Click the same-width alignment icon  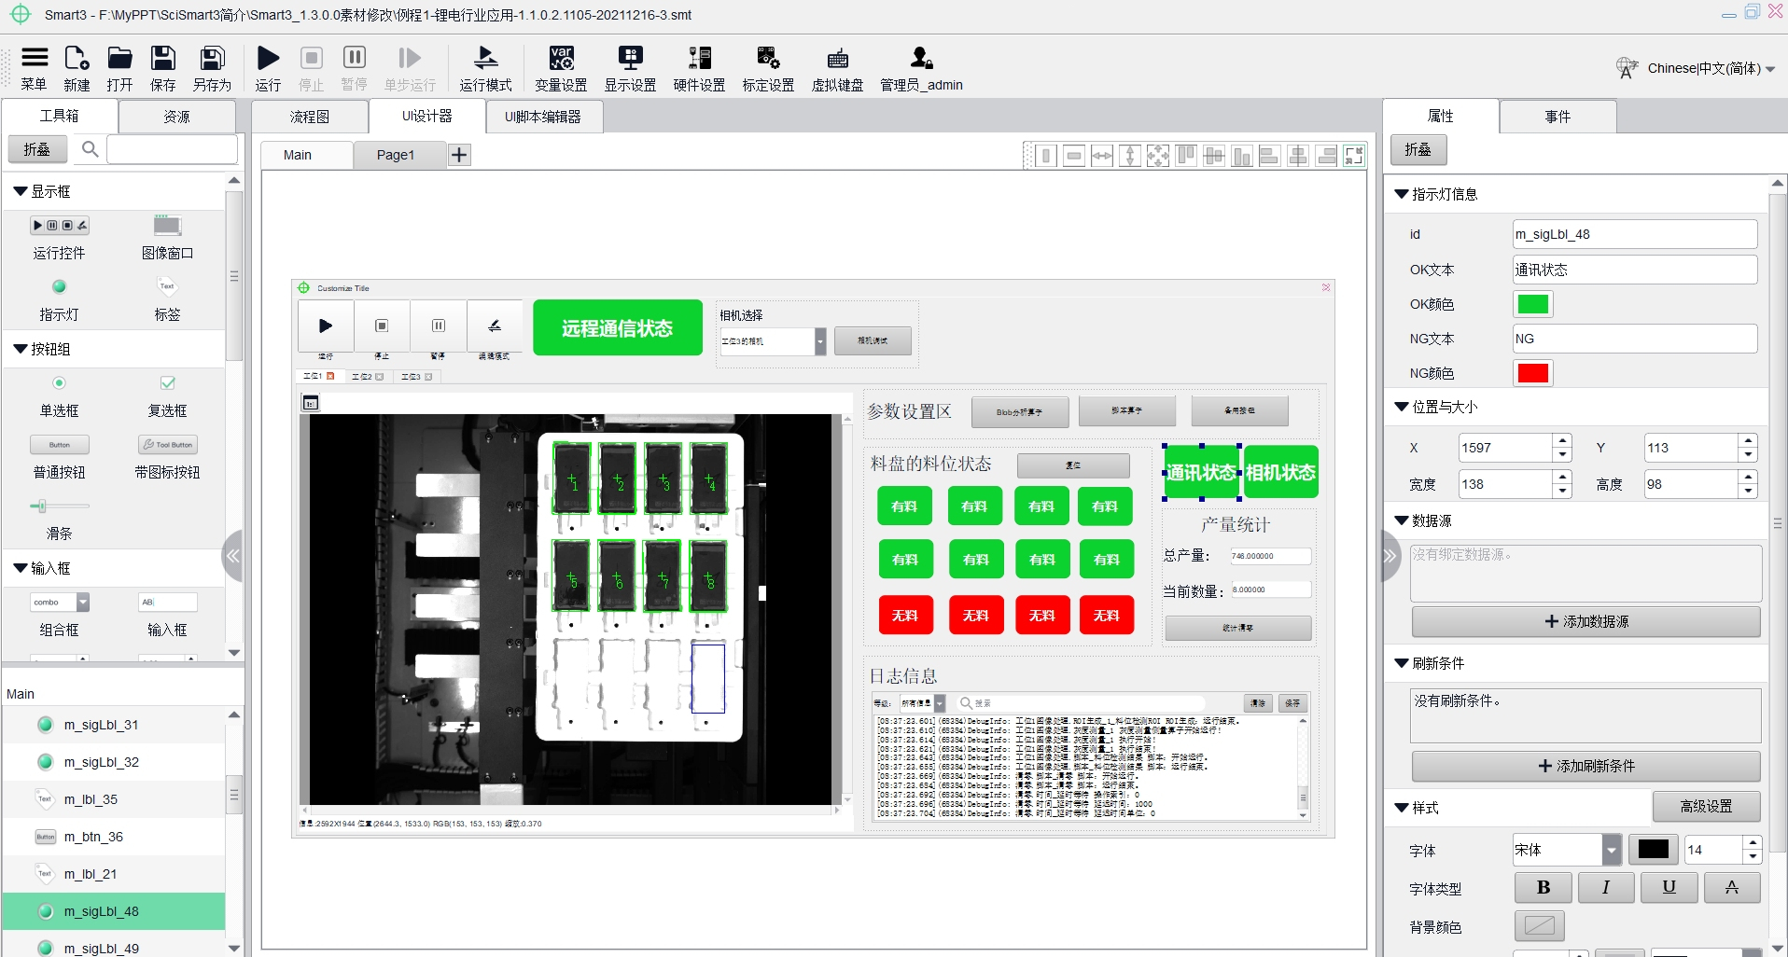click(x=1046, y=156)
